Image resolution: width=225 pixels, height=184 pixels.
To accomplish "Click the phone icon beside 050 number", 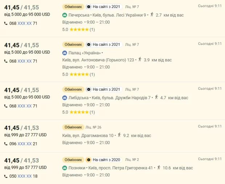I will point(6,176).
